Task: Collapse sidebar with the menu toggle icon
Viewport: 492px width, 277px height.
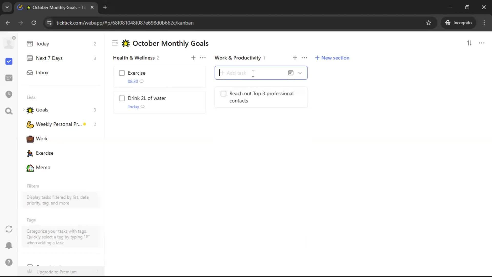Action: (x=115, y=43)
